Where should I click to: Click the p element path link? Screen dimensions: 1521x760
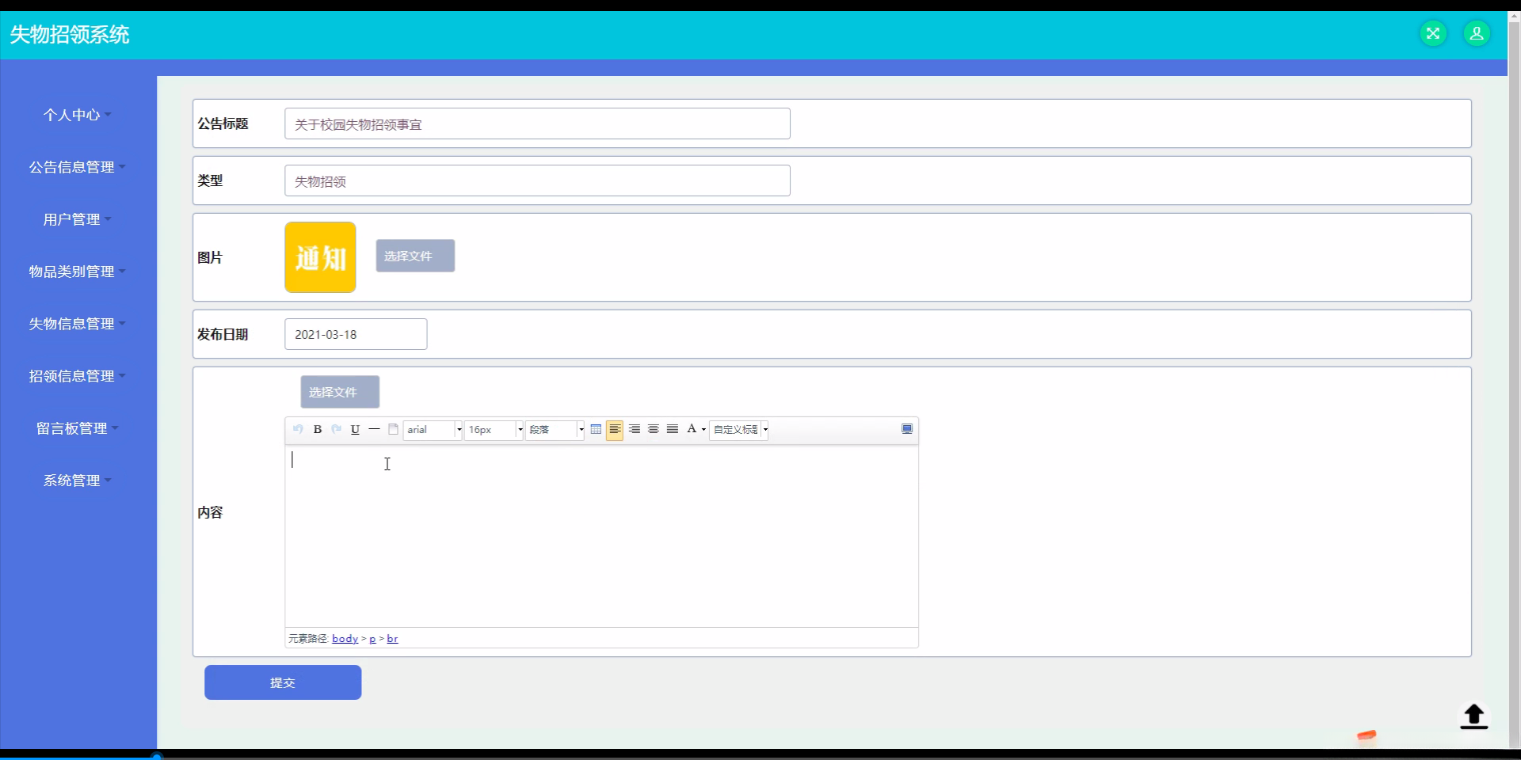coord(372,639)
